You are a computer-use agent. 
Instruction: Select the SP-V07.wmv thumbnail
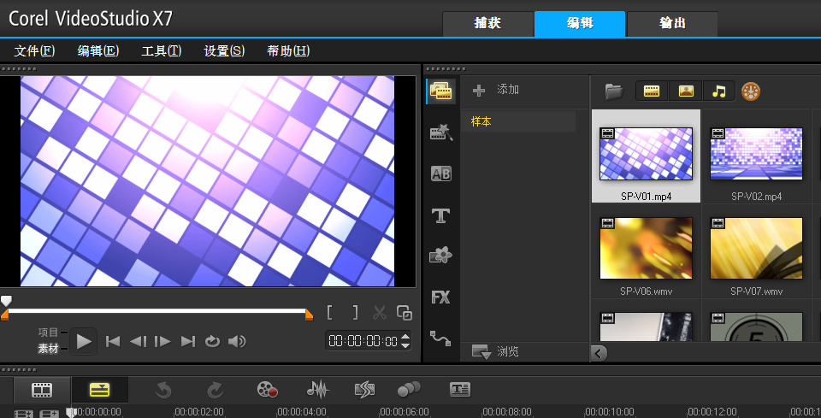[x=757, y=249]
